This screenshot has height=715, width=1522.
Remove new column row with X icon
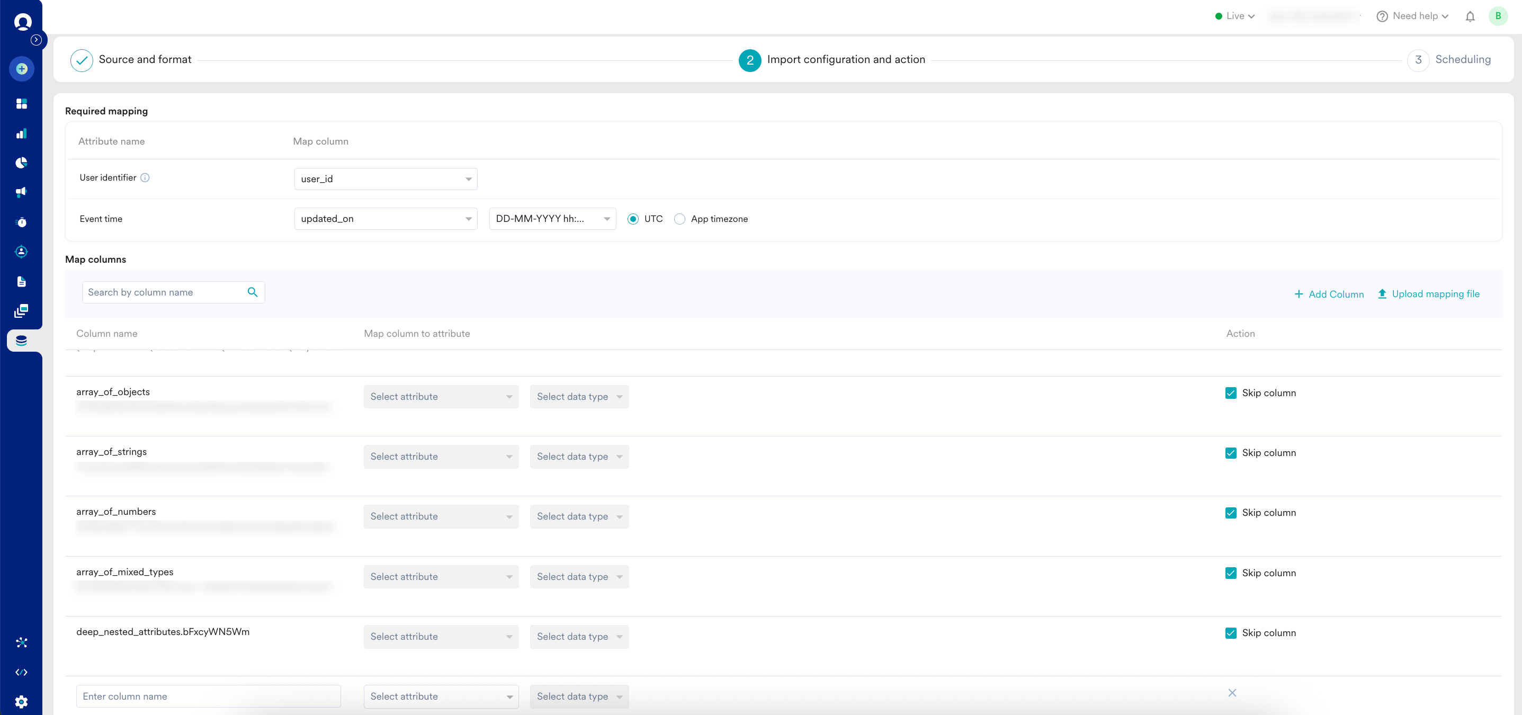tap(1231, 693)
